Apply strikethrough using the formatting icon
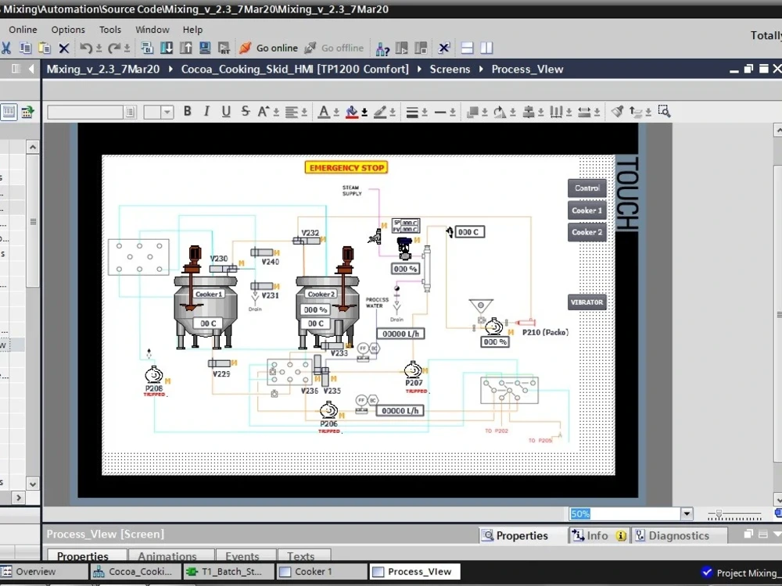 point(245,111)
